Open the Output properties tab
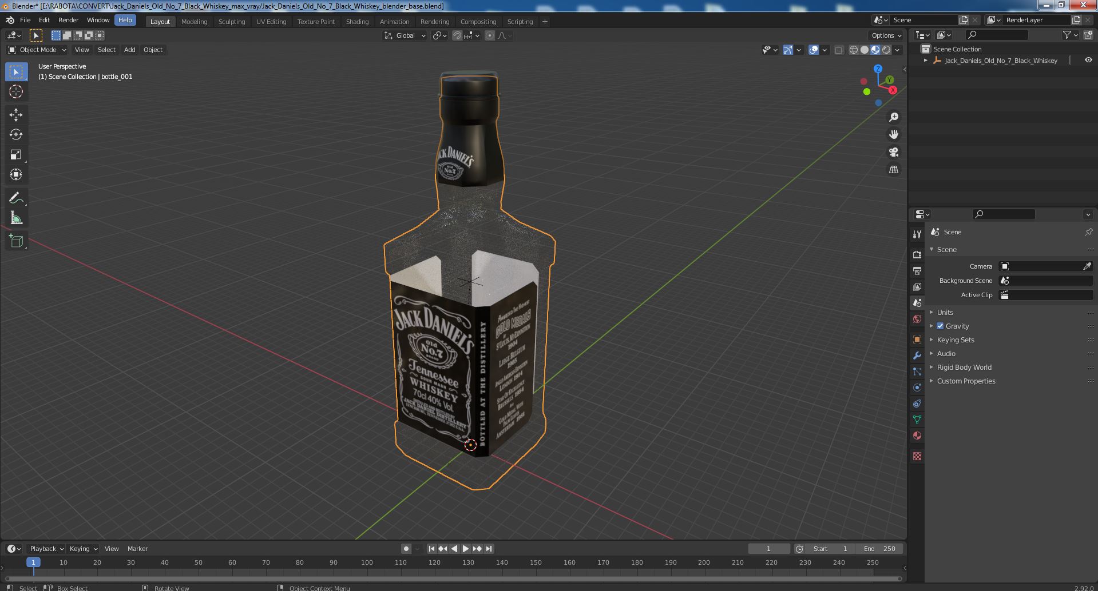 coord(917,271)
